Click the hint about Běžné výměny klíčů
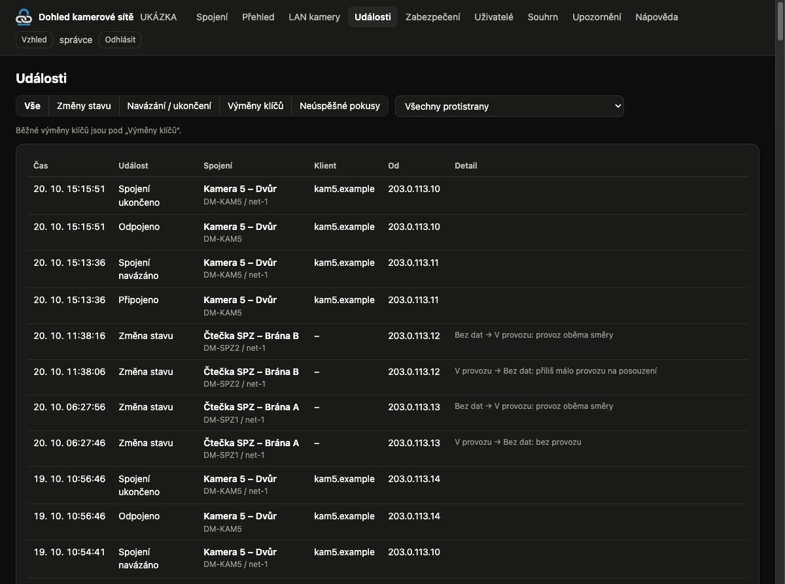The height and width of the screenshot is (584, 785). point(98,131)
